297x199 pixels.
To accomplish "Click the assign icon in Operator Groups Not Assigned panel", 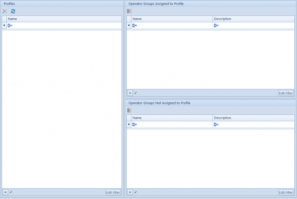I will coord(129,110).
